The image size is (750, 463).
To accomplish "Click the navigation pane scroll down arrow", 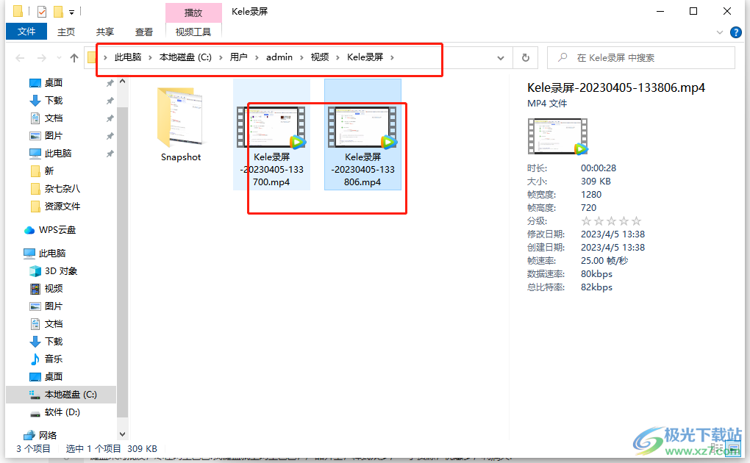I will click(x=123, y=434).
